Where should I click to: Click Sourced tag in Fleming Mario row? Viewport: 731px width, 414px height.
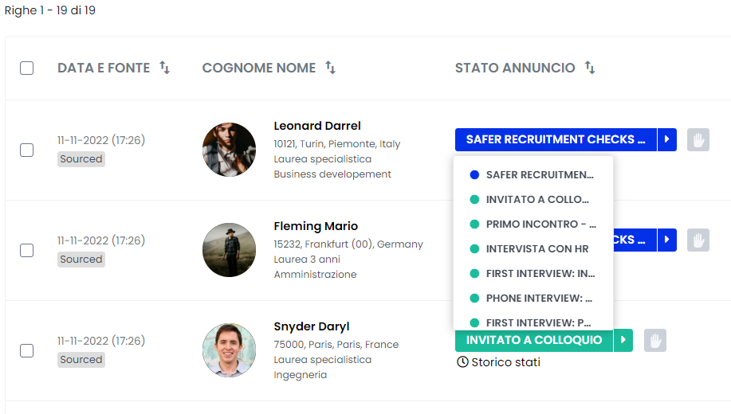[x=81, y=259]
